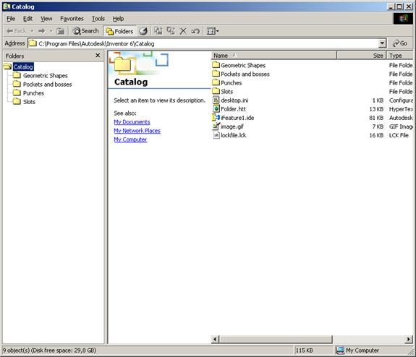Open the File menu
416x357 pixels.
[x=11, y=19]
